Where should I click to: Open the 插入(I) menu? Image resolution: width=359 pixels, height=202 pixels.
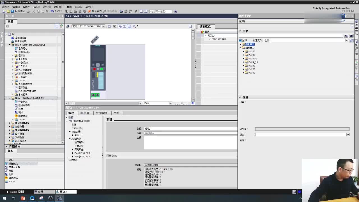tap(36, 7)
